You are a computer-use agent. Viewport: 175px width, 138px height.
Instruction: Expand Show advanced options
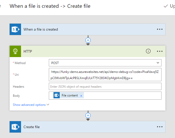31,105
